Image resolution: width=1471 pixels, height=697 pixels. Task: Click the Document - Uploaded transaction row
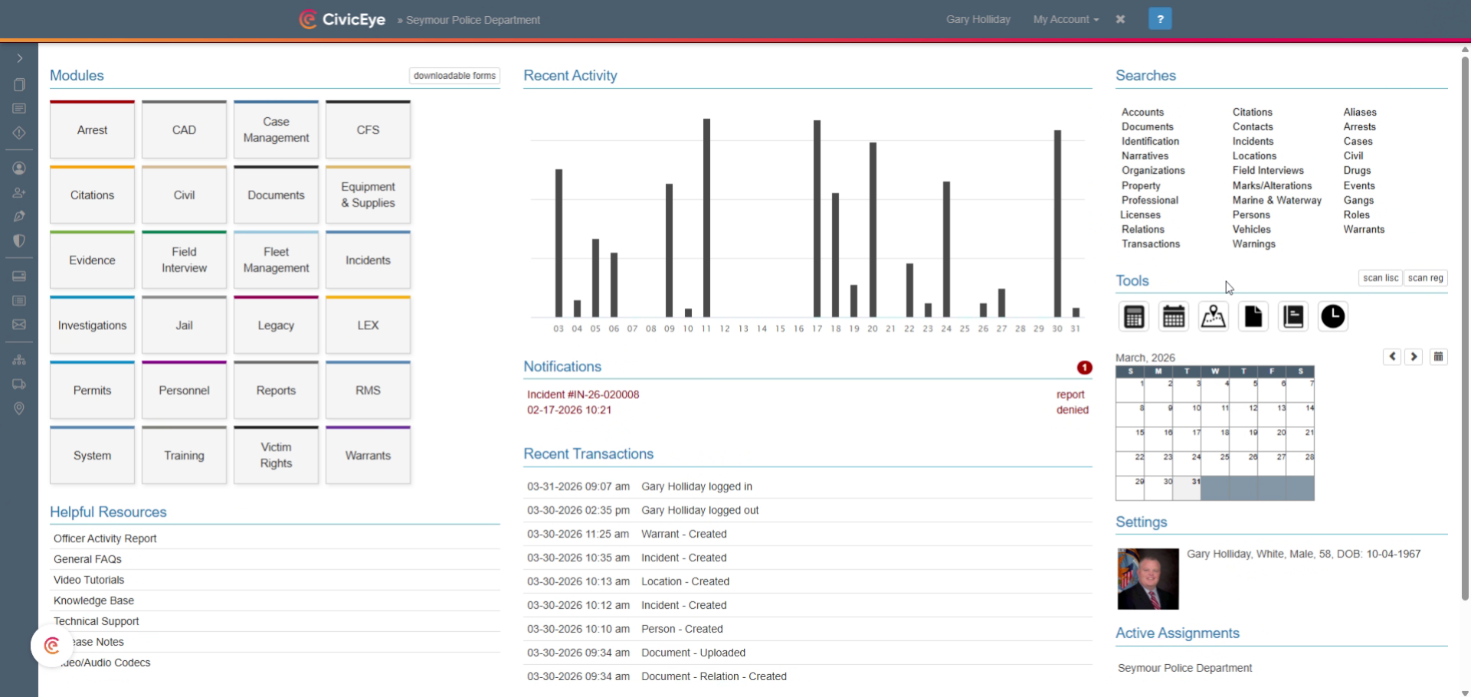pyautogui.click(x=808, y=653)
